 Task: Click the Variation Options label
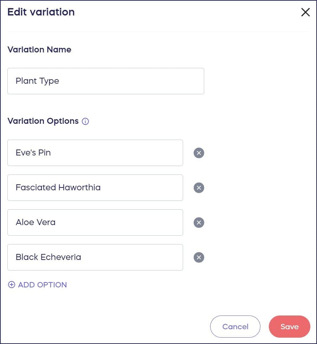[43, 121]
